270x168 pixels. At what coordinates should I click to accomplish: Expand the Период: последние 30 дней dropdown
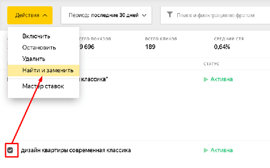pos(106,15)
